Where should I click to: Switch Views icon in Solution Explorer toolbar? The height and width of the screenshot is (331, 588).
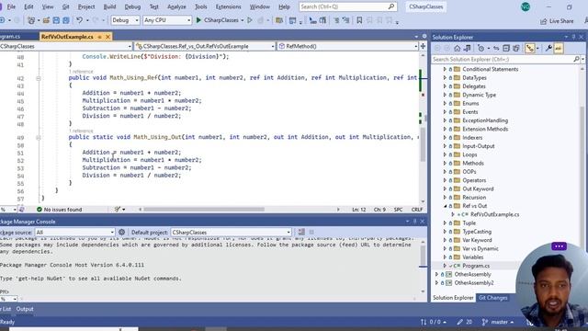click(x=468, y=49)
